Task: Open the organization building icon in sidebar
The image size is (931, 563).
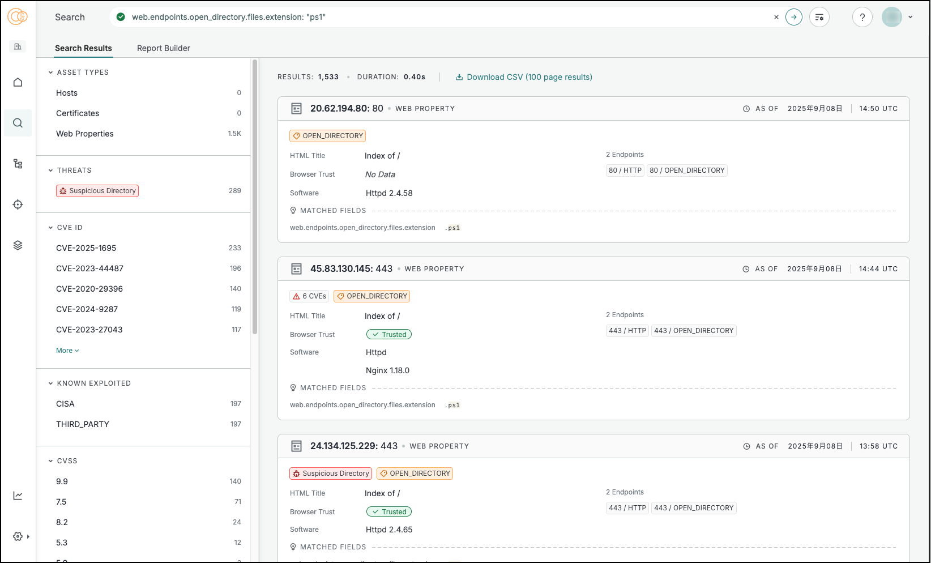Action: (18, 46)
